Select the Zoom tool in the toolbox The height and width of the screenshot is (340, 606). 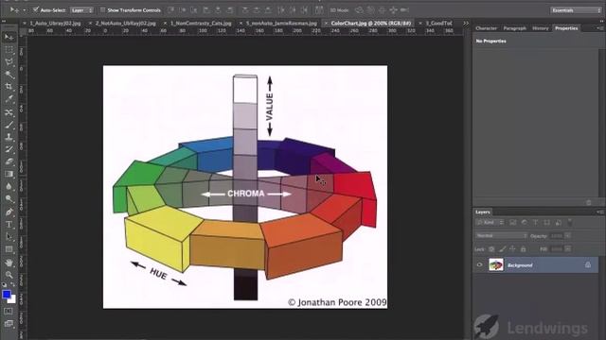[9, 275]
